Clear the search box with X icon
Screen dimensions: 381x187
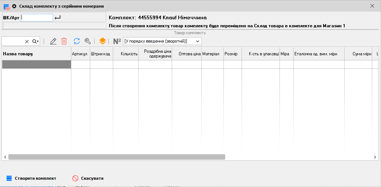(27, 41)
